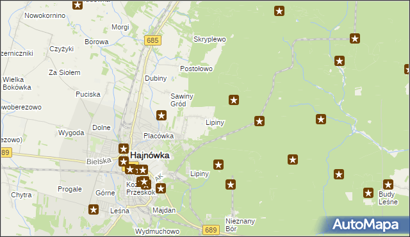Image resolution: width=410 pixels, height=237 pixels.
Task: Select the Dubiny village label
Action: coord(156,78)
